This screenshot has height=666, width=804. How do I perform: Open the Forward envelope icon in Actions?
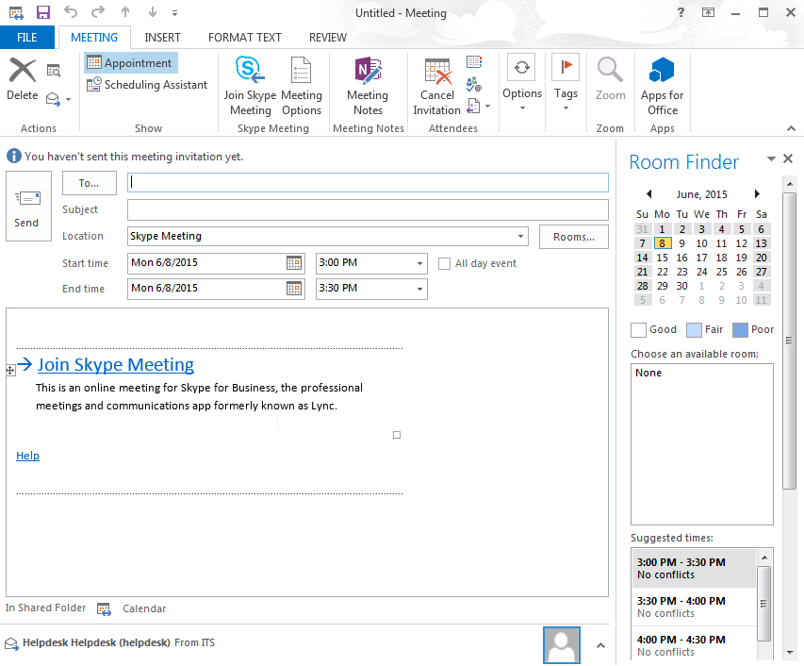53,98
